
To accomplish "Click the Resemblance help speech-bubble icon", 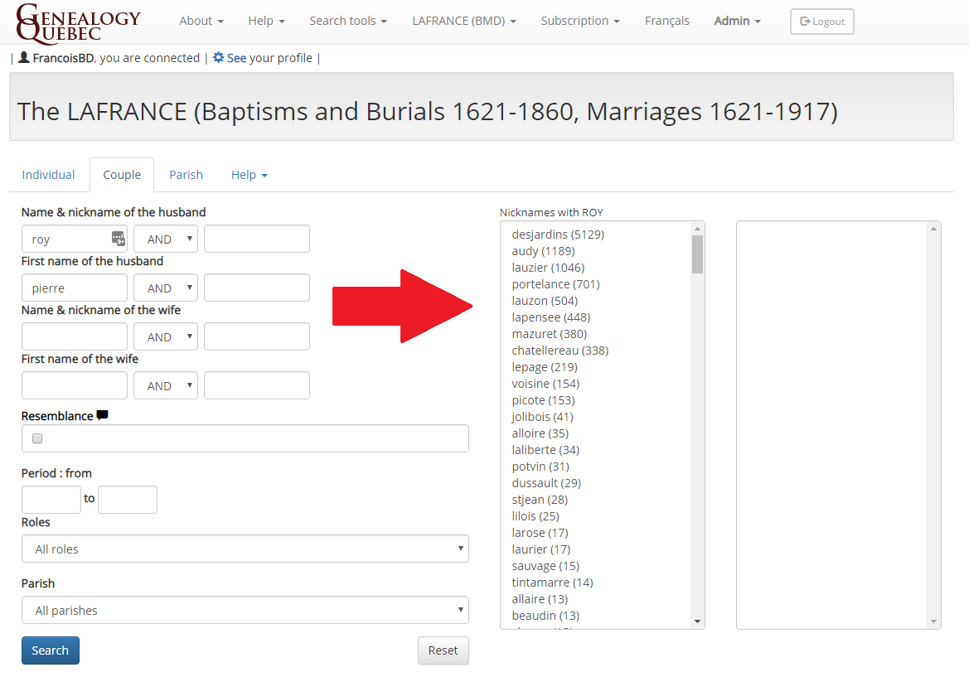I will (103, 415).
